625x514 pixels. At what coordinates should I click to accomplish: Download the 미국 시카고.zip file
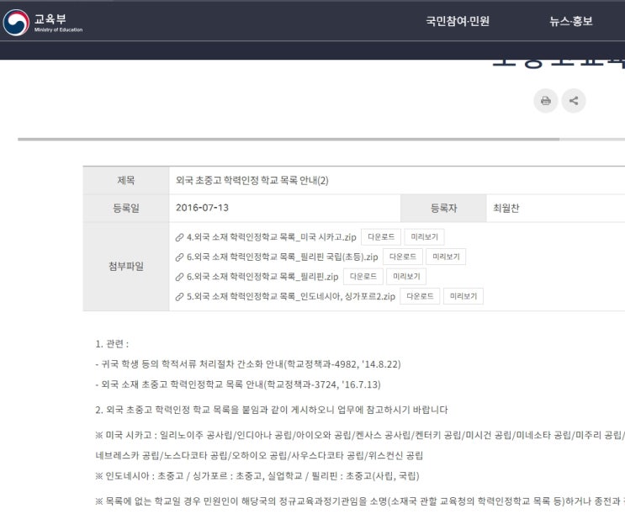click(x=381, y=237)
